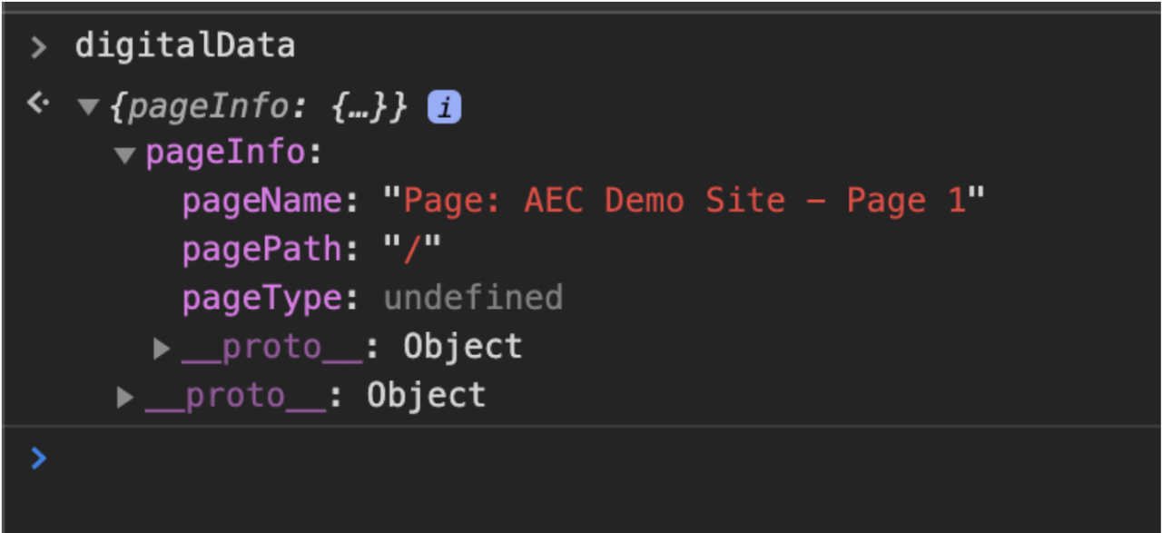This screenshot has height=533, width=1162.
Task: Expand the nested __proto__ under pageInfo
Action: (x=162, y=348)
